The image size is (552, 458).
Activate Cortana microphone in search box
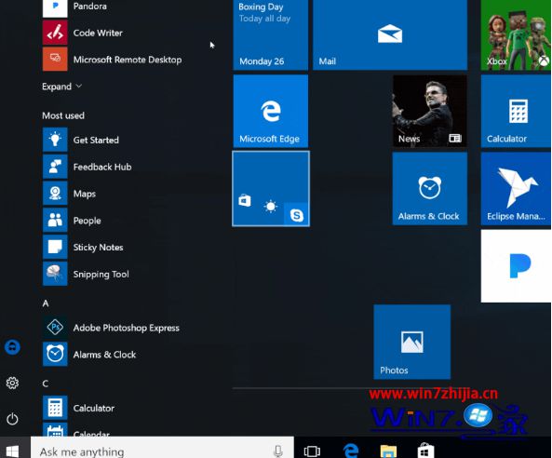coord(278,451)
